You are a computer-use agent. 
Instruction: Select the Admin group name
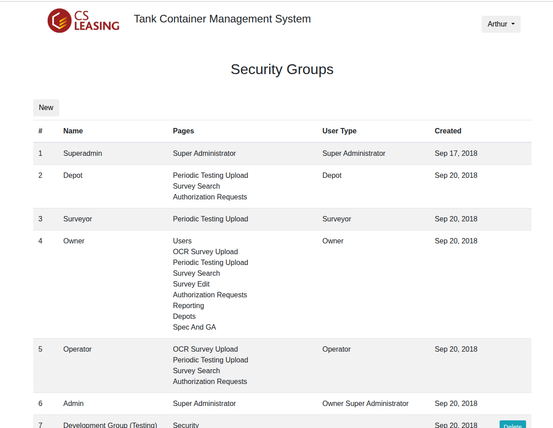(74, 404)
